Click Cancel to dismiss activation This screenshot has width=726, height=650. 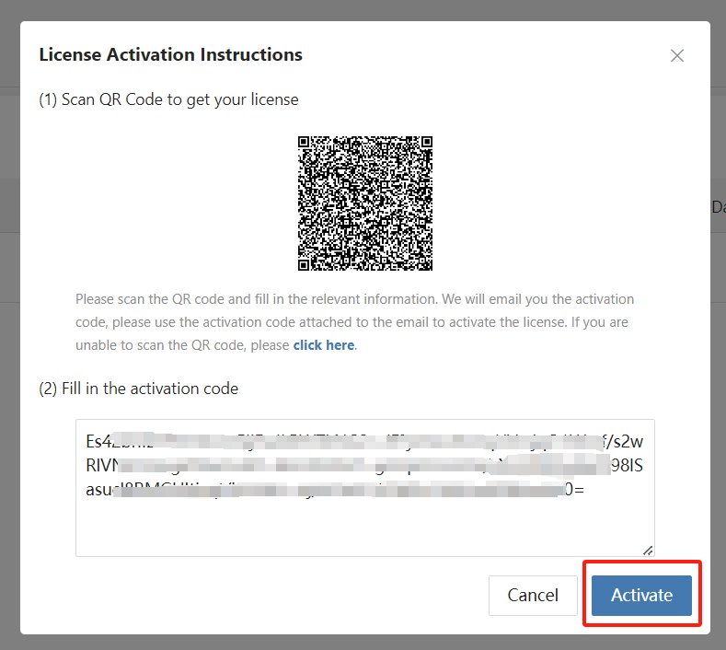click(533, 596)
